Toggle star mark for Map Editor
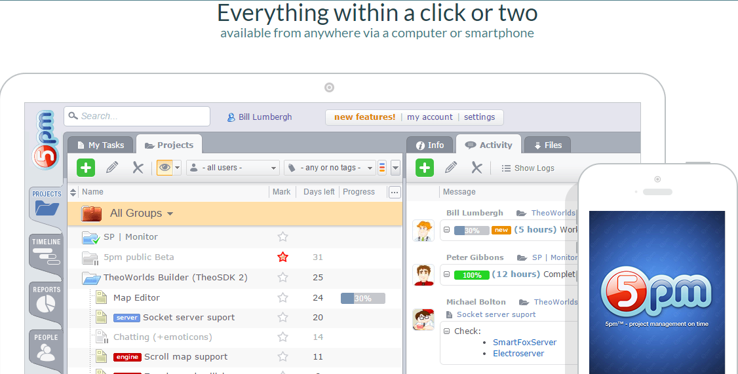The height and width of the screenshot is (374, 738). coord(282,297)
